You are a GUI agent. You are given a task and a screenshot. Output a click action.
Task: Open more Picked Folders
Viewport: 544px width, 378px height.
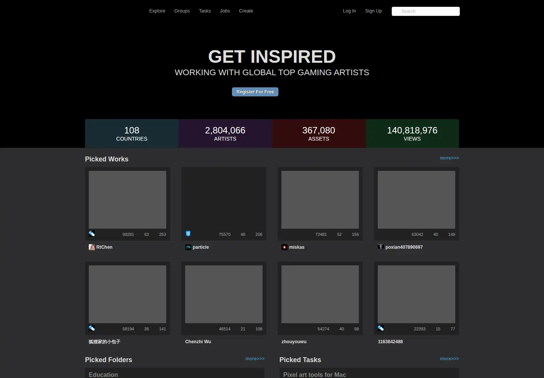(x=255, y=359)
